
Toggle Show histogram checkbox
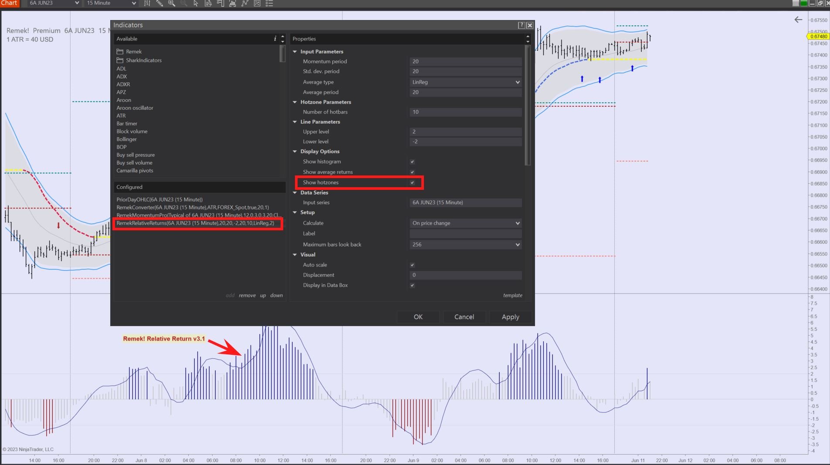(x=412, y=162)
